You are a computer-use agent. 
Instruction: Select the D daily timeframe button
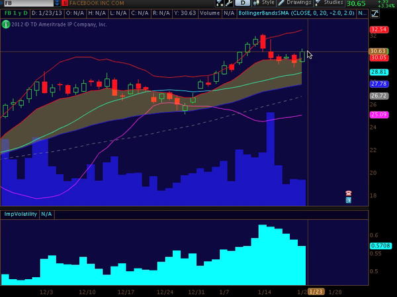(x=243, y=3)
